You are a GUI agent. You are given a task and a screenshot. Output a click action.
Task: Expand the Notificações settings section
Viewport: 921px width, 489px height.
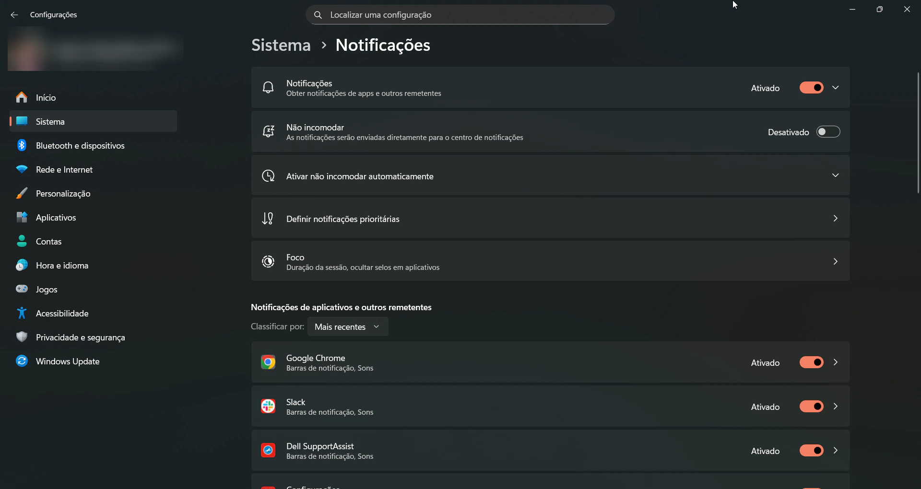[x=836, y=87]
